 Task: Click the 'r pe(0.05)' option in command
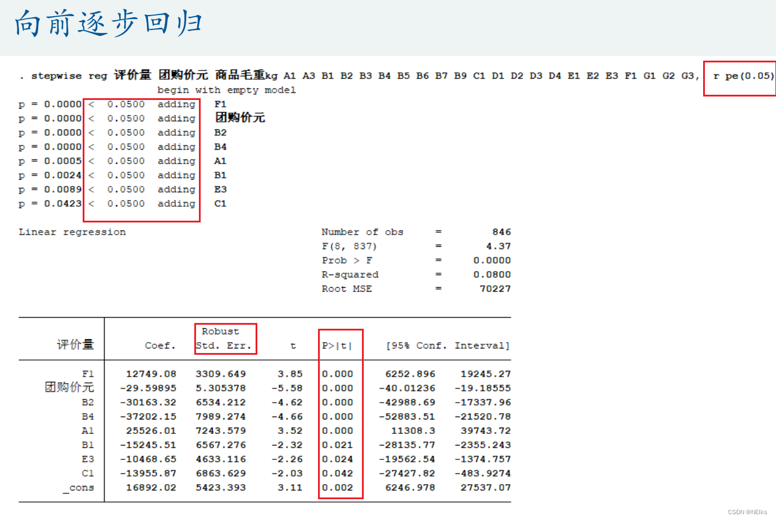point(743,76)
